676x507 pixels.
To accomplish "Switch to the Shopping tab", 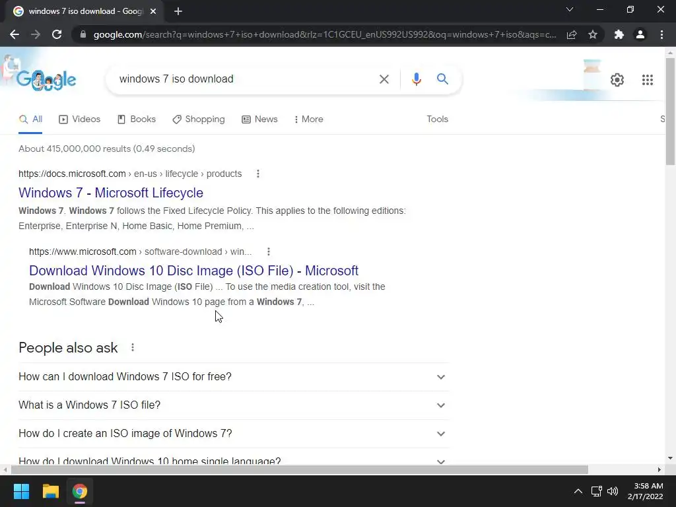I will pos(199,119).
